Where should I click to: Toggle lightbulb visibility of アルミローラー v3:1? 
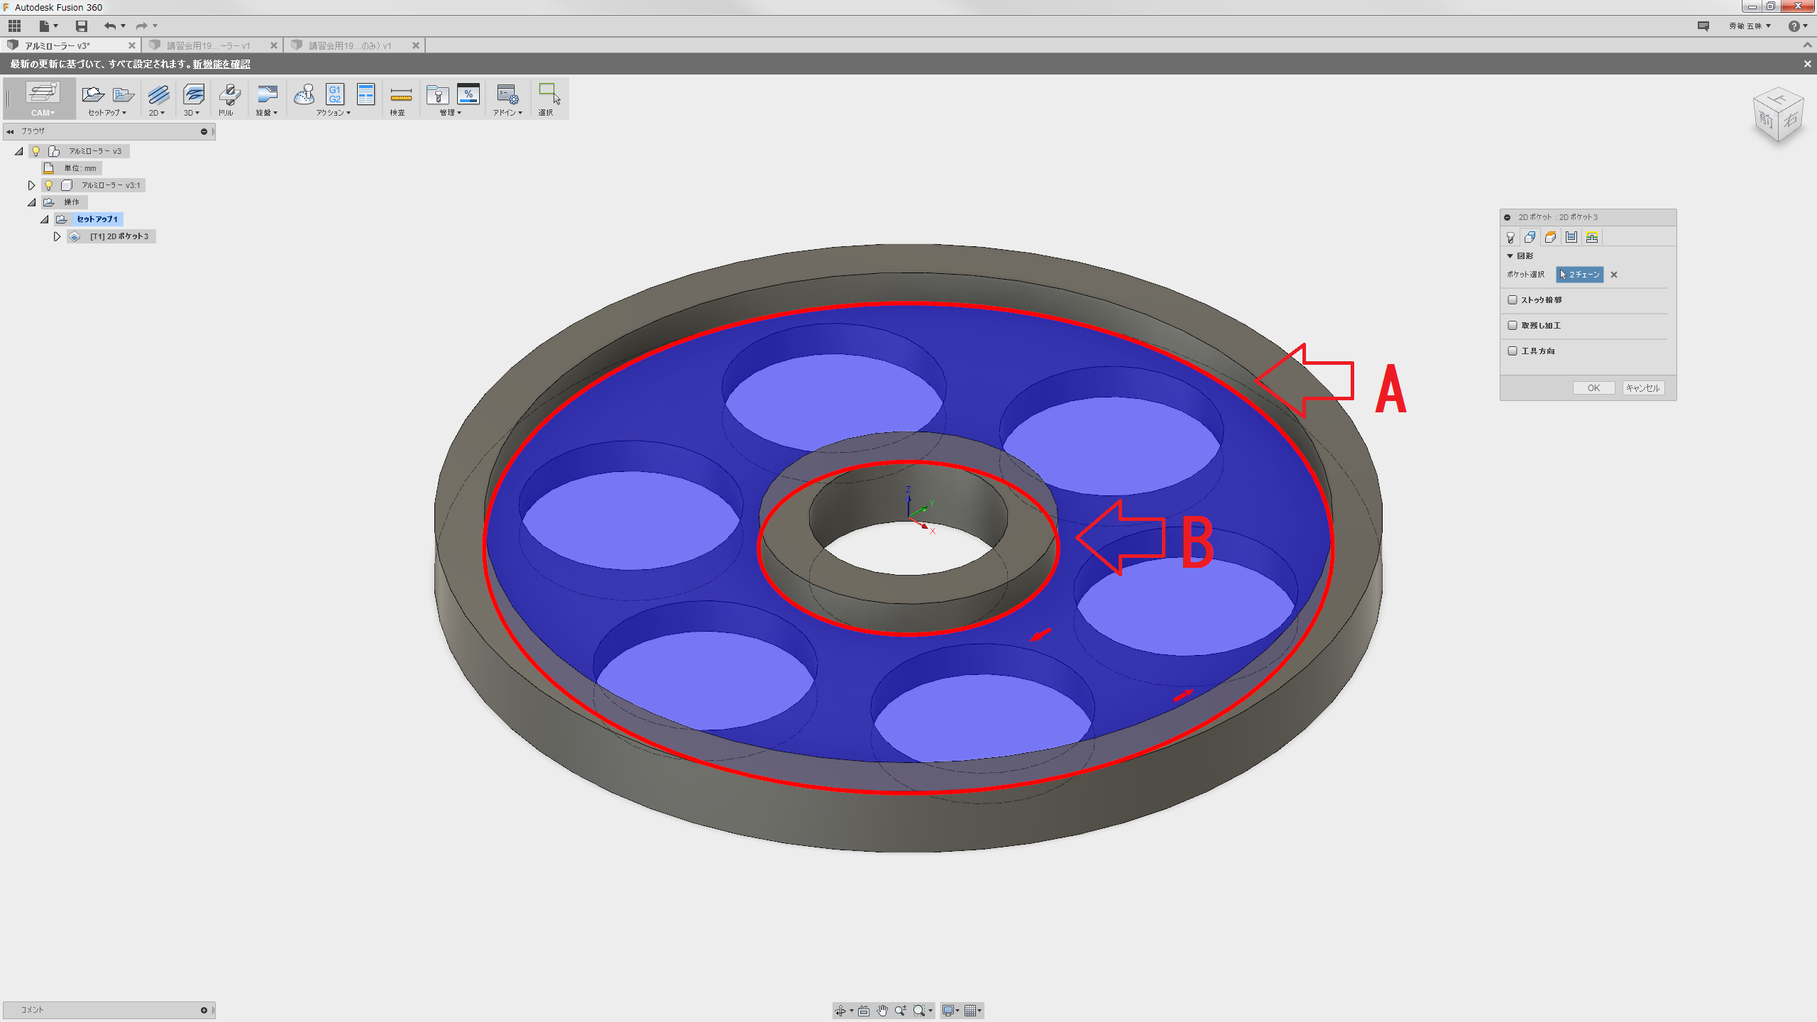[x=49, y=185]
